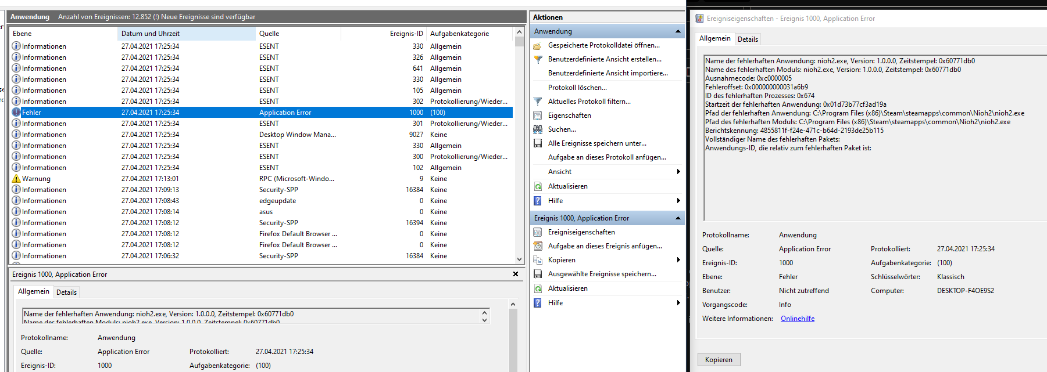Select Allgemein tab in properties dialog
This screenshot has height=372, width=1047.
coord(715,38)
